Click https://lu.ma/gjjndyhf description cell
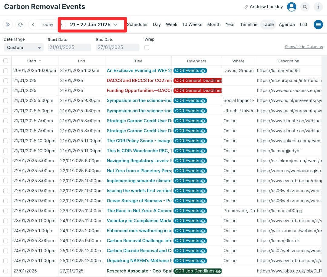This screenshot has width=327, height=277. coord(279,151)
